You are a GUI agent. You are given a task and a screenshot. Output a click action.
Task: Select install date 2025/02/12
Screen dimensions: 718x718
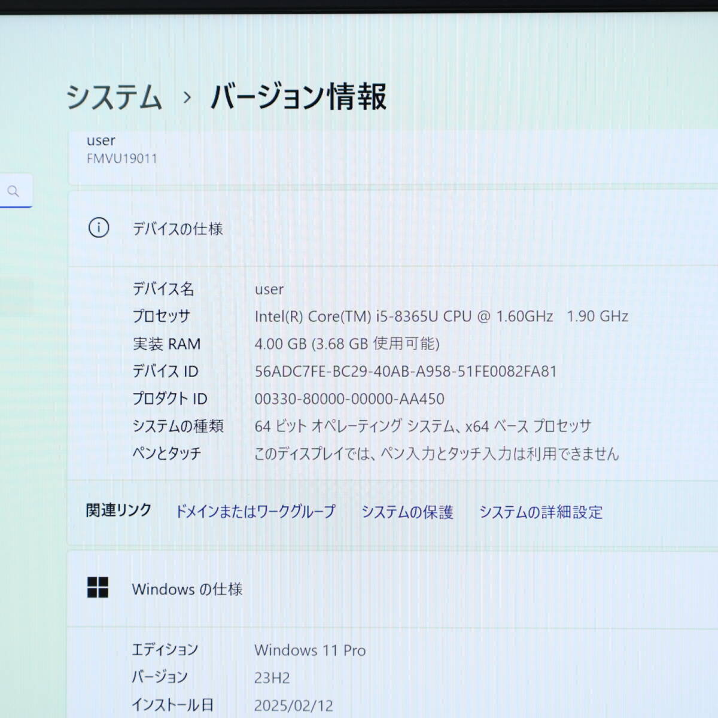(x=294, y=705)
